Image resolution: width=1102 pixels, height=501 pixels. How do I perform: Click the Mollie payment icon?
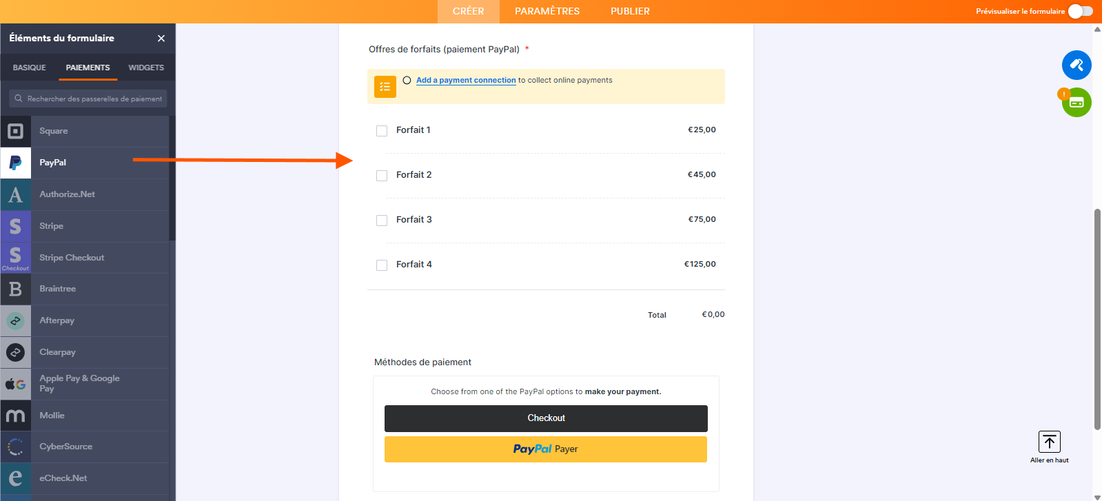(15, 416)
